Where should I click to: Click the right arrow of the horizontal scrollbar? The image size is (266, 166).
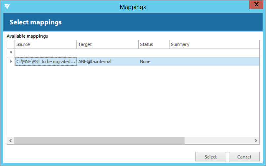(256, 141)
